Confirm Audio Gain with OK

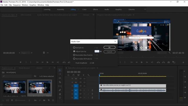(110, 47)
